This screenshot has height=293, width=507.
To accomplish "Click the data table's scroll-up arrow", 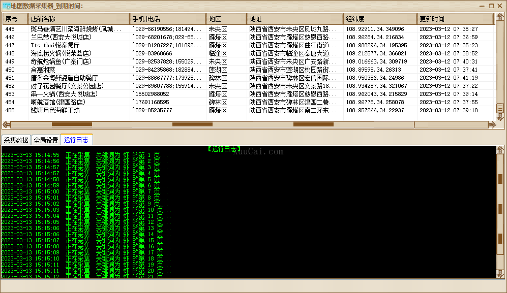I will 500,18.
